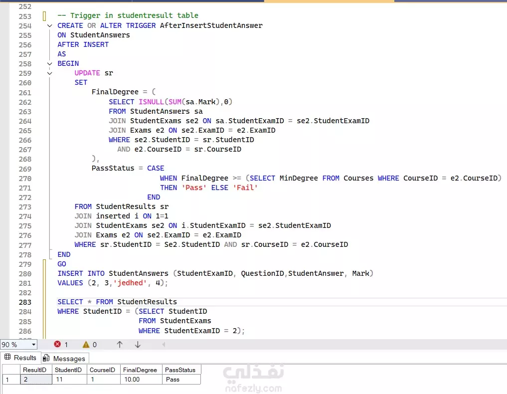Select row header 1 in results grid
Viewport: 507px width, 394px height.
click(x=11, y=380)
